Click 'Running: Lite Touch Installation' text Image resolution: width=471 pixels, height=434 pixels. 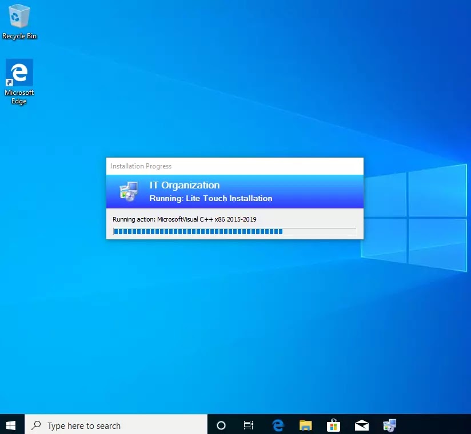(x=210, y=198)
